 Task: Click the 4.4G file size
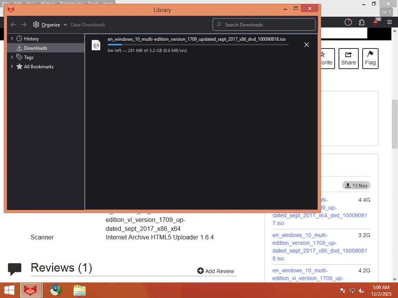coord(364,200)
